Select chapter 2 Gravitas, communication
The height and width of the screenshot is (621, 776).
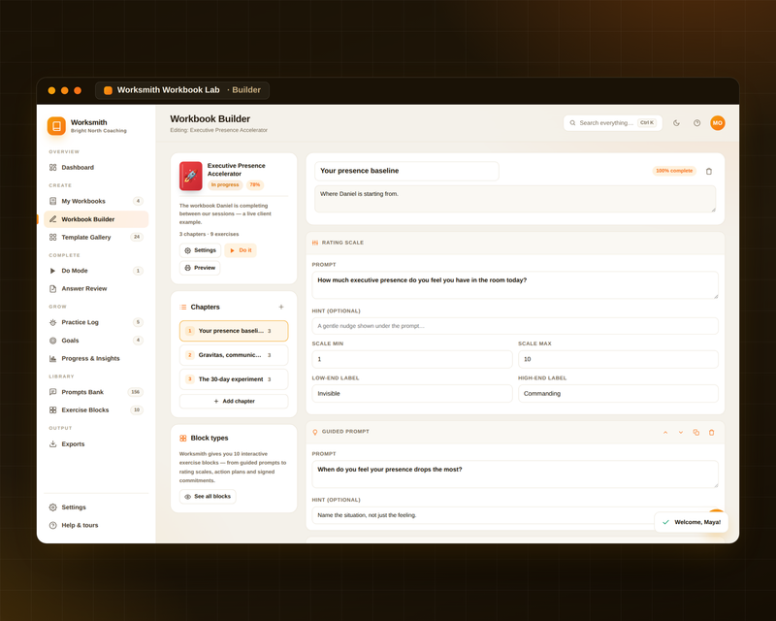[x=234, y=355]
